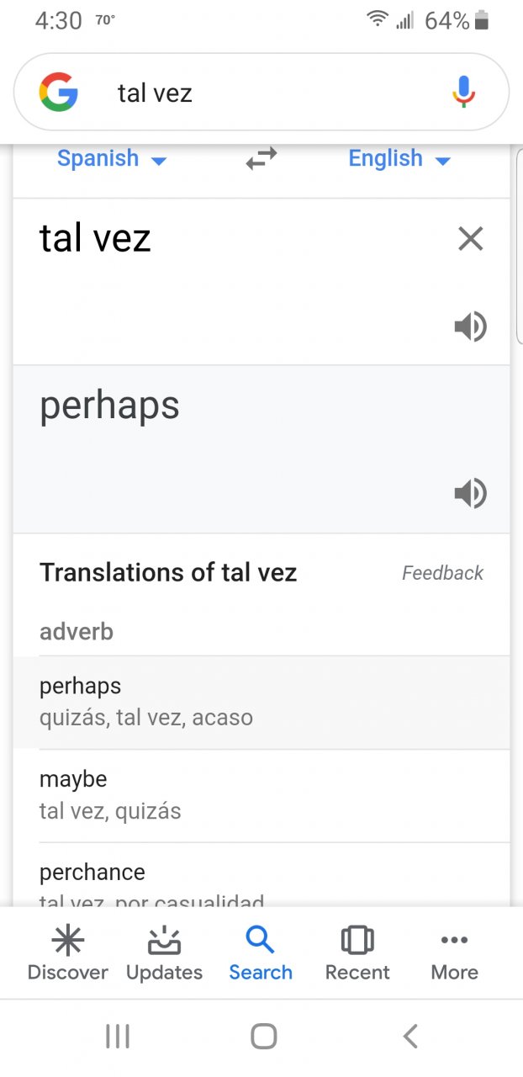The height and width of the screenshot is (1077, 523).
Task: Open the Discover tab
Action: point(68,954)
